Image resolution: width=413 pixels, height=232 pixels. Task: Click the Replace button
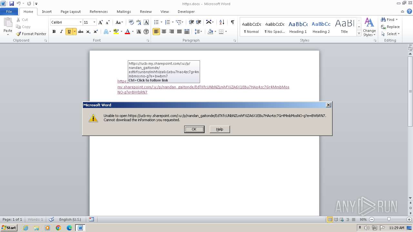pos(390,27)
